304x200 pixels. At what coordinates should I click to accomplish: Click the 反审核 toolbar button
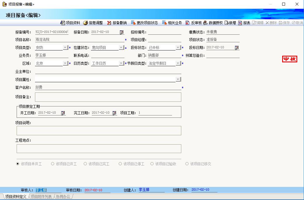click(x=194, y=23)
